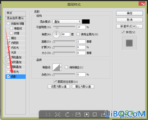Click the 距离 slider handle
The width and height of the screenshot is (148, 120).
click(54, 42)
